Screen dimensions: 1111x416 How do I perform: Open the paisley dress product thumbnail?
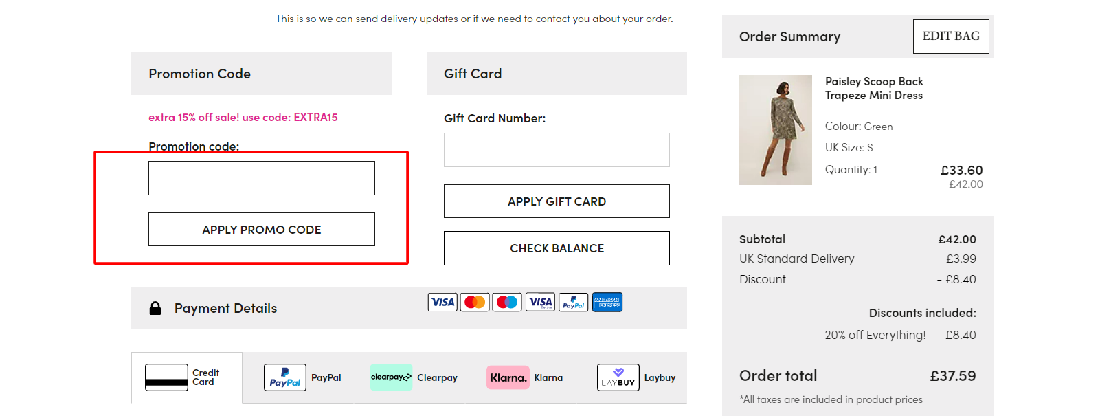776,130
